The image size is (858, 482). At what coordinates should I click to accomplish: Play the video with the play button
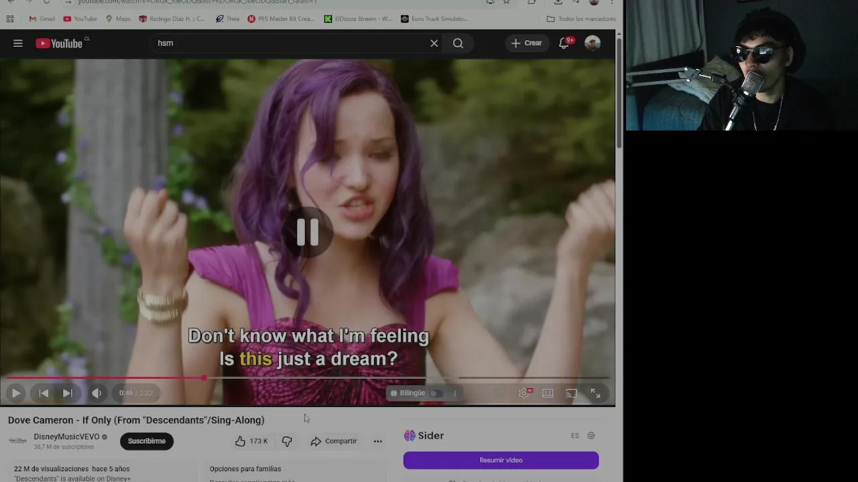(x=15, y=393)
